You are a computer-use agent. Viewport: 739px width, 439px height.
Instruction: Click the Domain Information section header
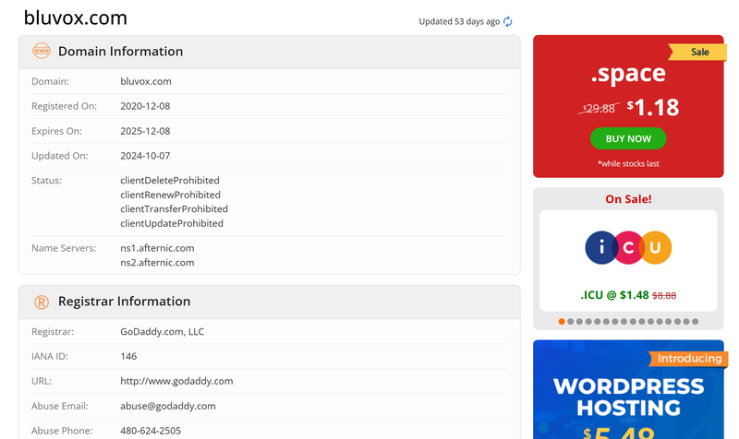click(269, 52)
